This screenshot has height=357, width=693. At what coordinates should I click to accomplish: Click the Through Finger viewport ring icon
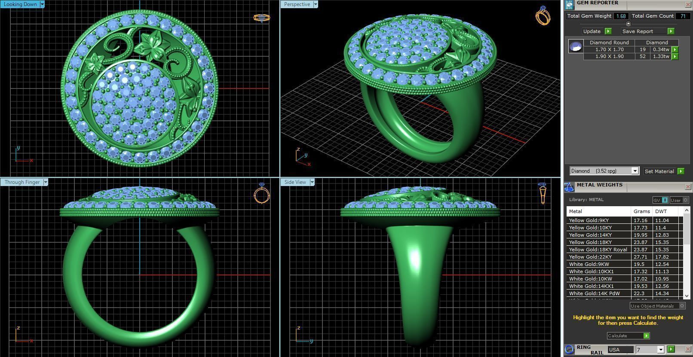(x=262, y=193)
